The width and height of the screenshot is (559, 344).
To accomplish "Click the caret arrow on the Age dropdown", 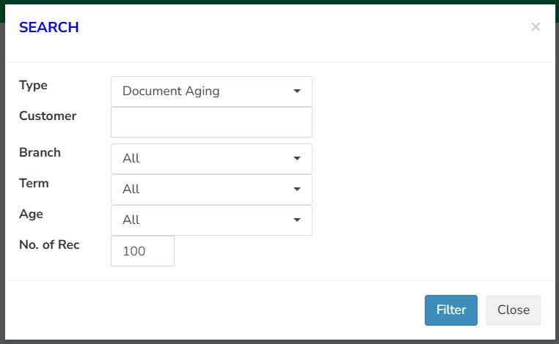I will click(297, 220).
